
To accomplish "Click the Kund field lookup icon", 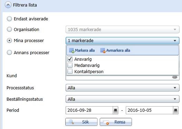I will point(175,77).
